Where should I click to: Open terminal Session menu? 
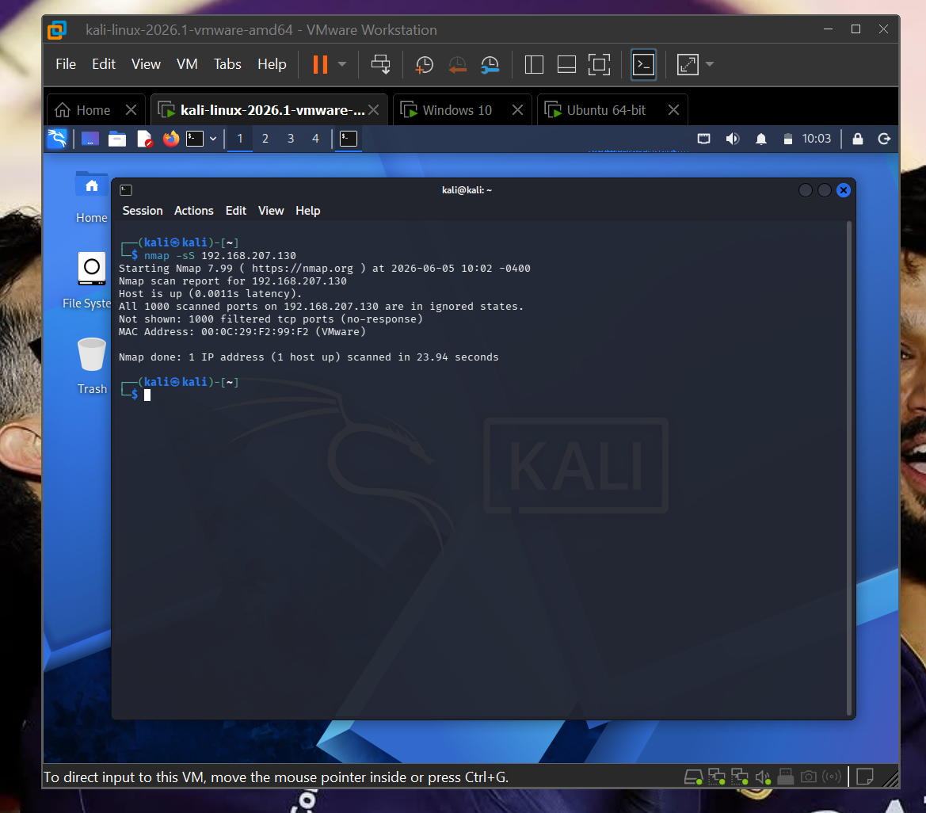(x=143, y=211)
